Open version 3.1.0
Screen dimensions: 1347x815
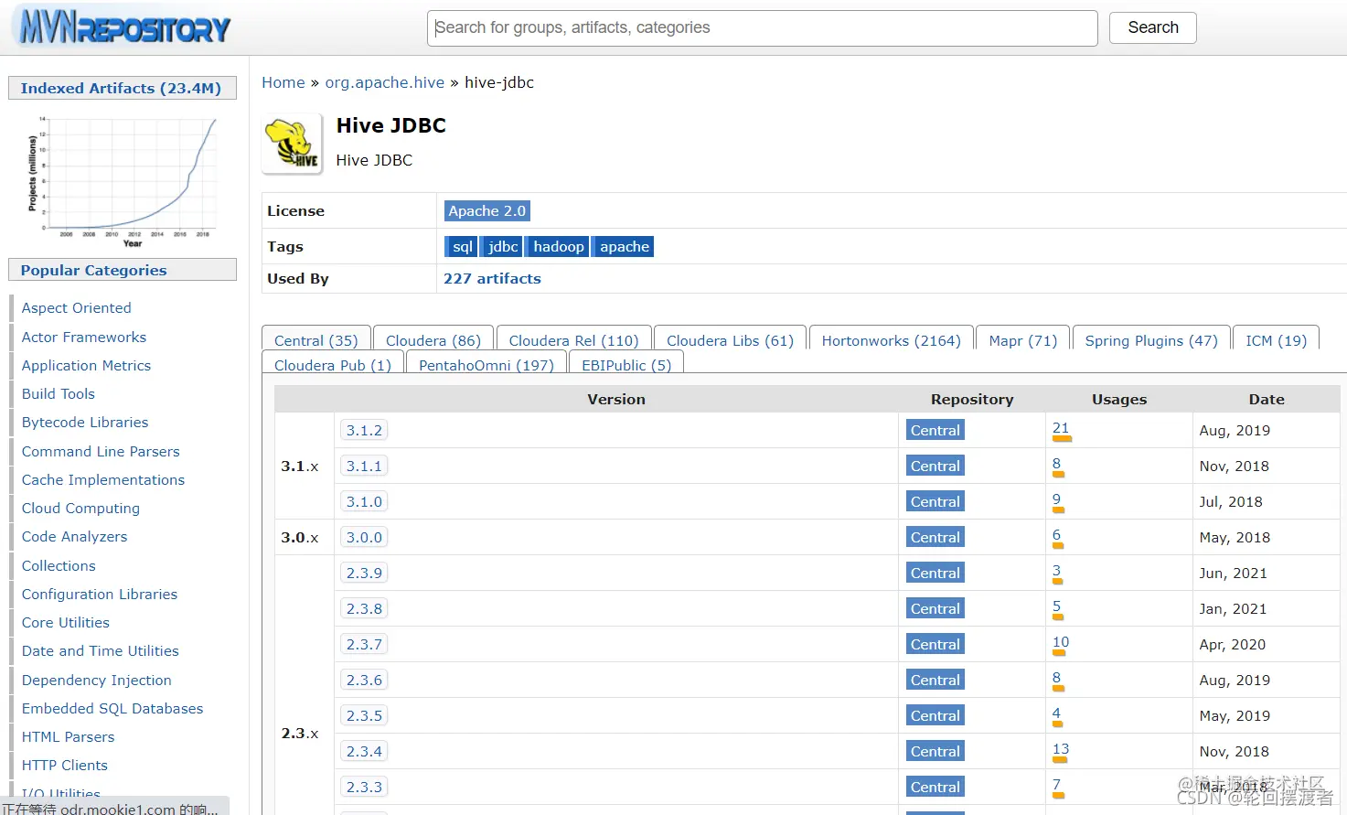coord(364,501)
